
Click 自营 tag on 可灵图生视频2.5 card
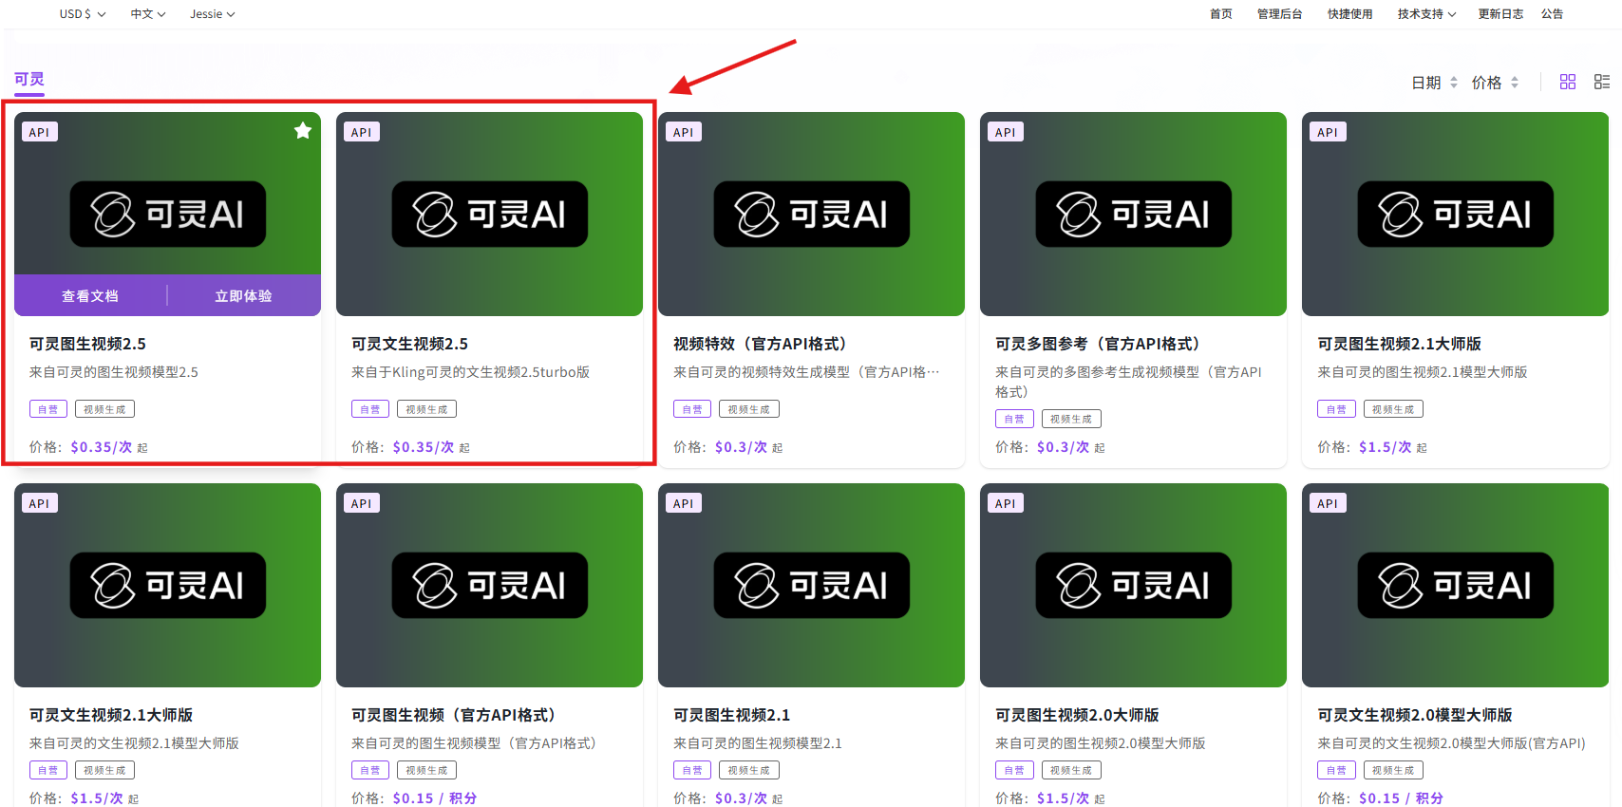coord(47,409)
